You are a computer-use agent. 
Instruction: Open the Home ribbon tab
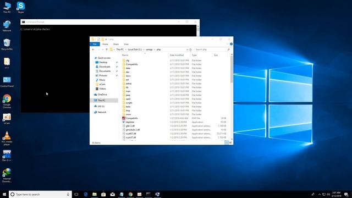[105, 44]
